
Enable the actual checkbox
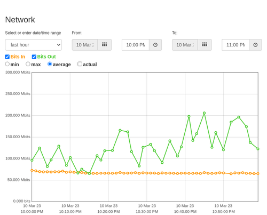(x=80, y=64)
